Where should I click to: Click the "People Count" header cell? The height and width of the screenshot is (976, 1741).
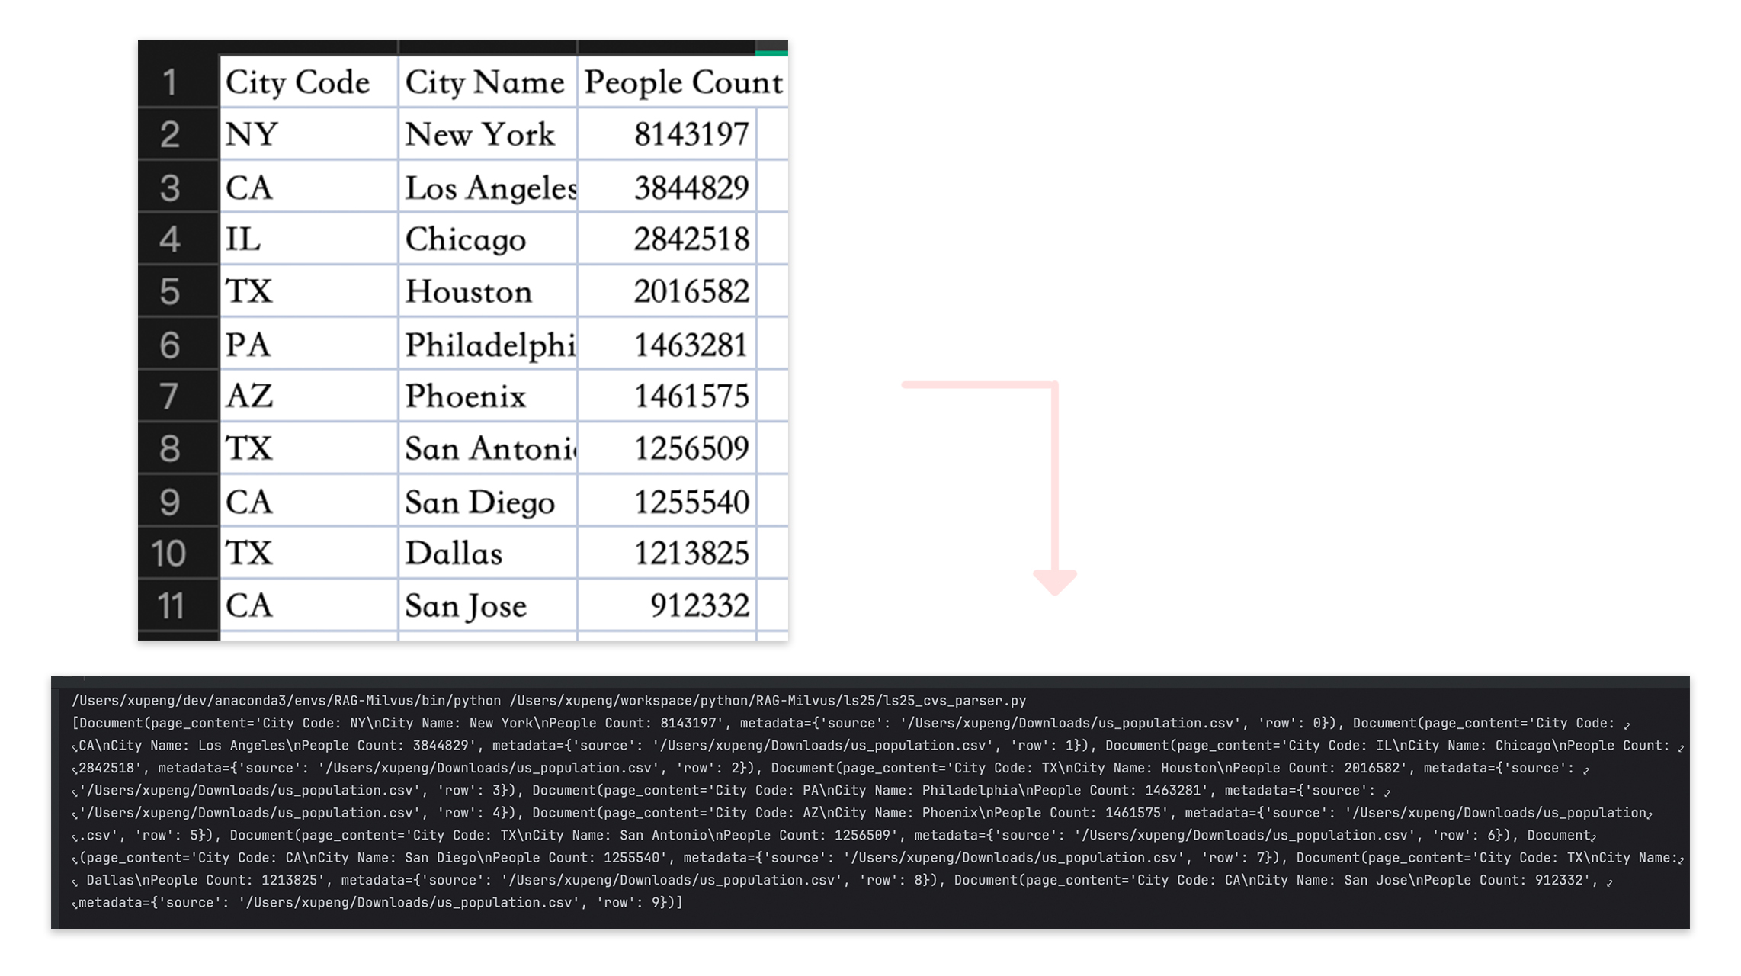[682, 82]
